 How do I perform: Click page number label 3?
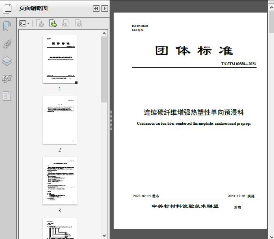pyautogui.click(x=60, y=211)
